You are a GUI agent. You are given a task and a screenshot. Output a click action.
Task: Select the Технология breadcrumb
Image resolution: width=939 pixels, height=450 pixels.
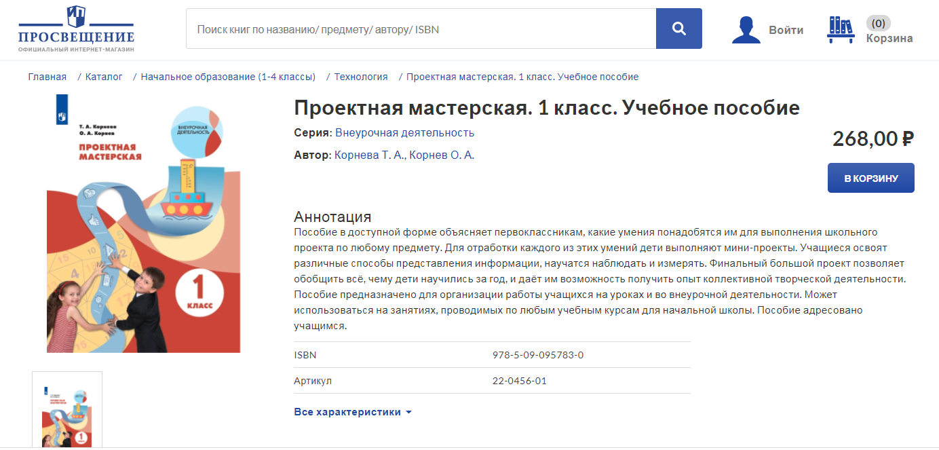(361, 77)
